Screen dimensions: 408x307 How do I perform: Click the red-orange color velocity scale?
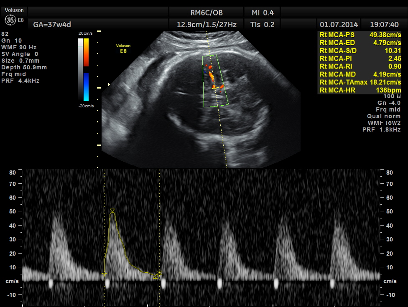(x=86, y=52)
